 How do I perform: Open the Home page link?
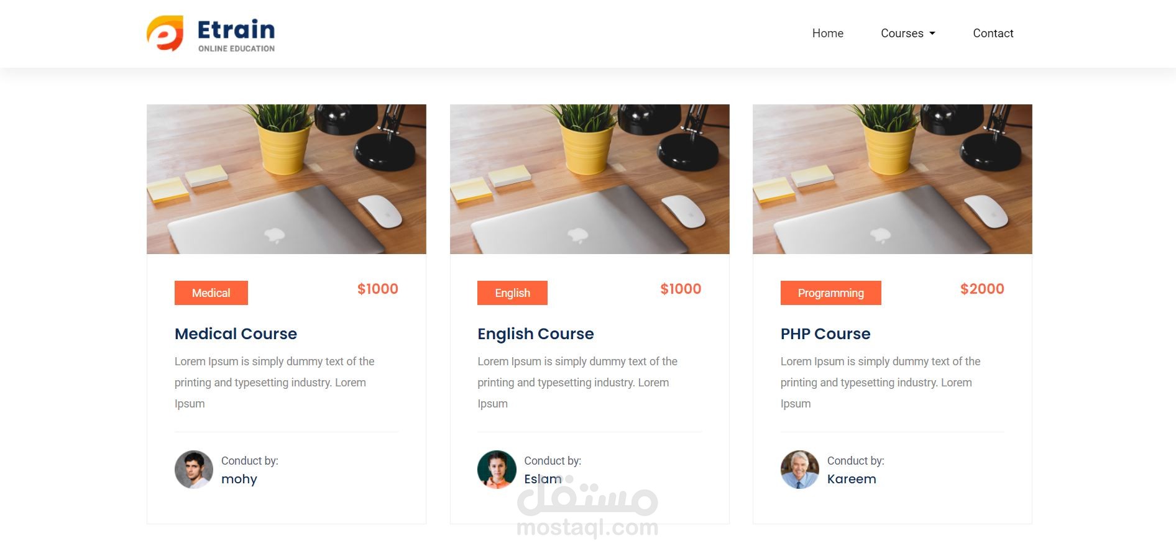(x=827, y=34)
